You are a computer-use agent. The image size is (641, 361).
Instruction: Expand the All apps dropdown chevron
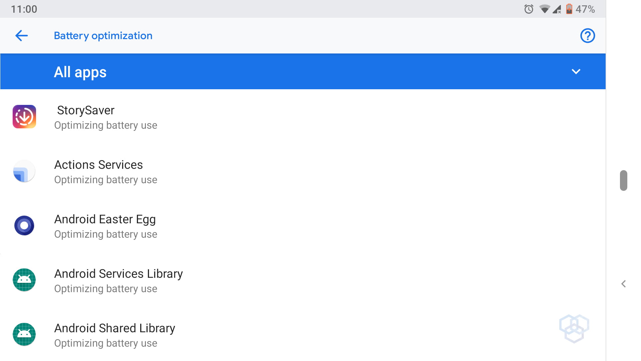point(576,72)
